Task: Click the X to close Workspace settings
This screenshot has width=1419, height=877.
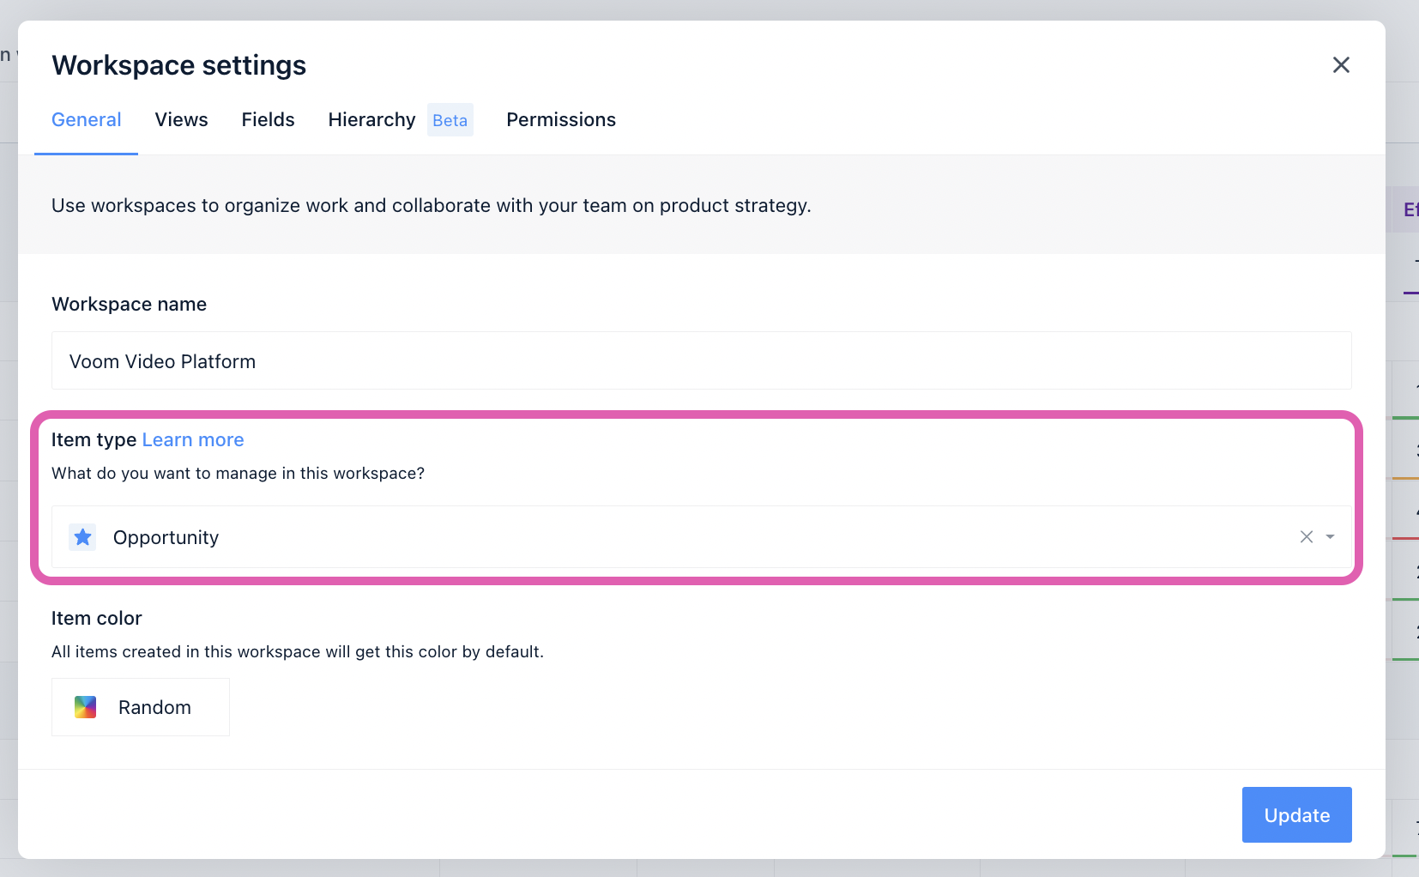Action: [x=1341, y=64]
